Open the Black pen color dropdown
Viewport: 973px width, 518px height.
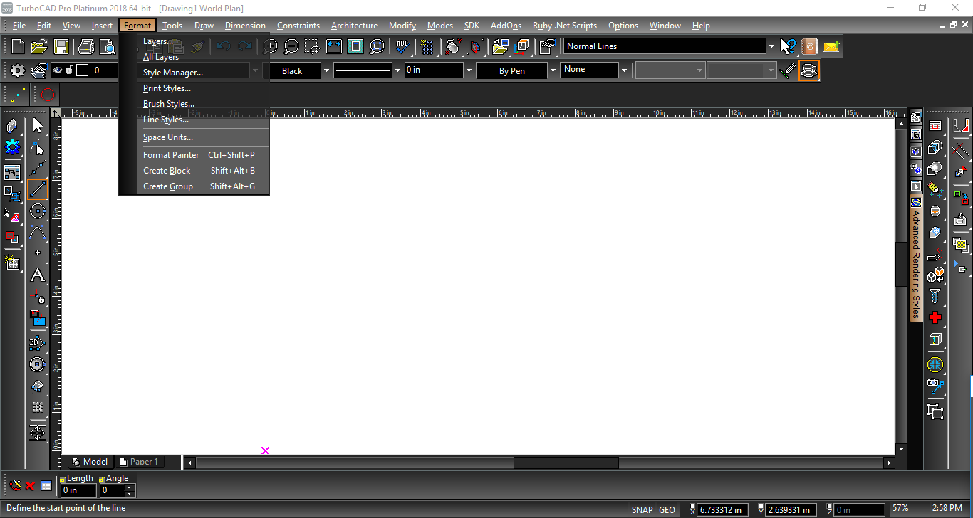pyautogui.click(x=326, y=70)
